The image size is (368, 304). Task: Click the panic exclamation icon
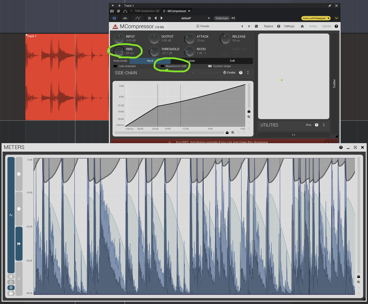(x=279, y=26)
